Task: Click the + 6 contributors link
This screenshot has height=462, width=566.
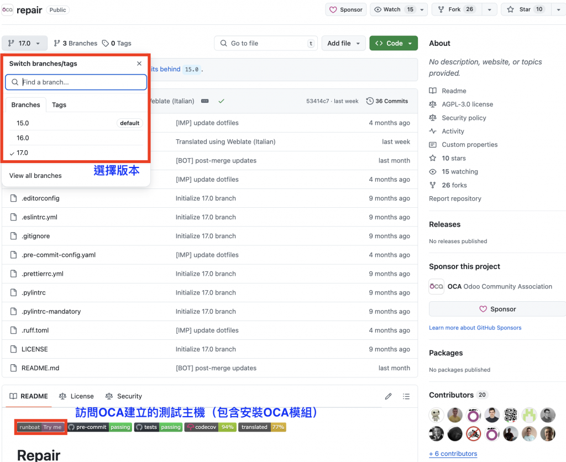Action: click(453, 454)
